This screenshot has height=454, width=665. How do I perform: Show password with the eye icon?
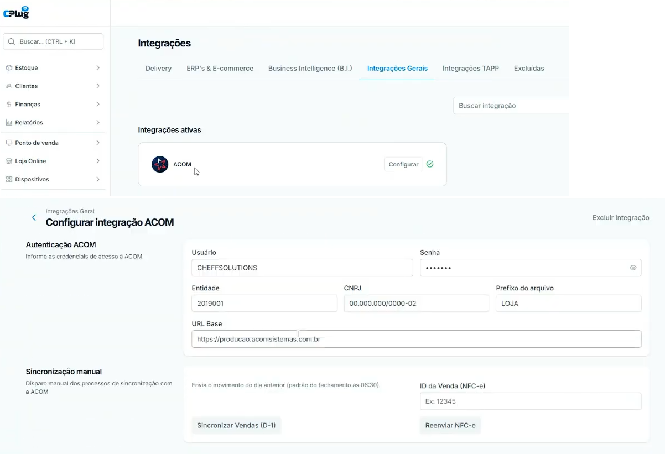633,268
